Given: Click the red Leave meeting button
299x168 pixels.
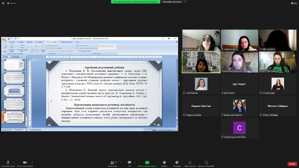Looking at the screenshot, I should click(292, 164).
